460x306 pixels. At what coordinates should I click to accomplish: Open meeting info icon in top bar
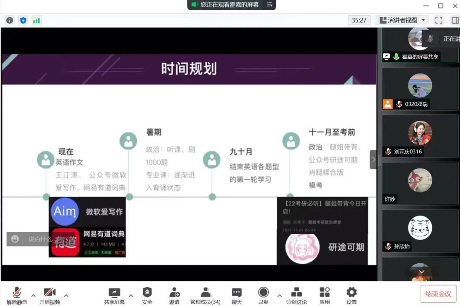10,20
